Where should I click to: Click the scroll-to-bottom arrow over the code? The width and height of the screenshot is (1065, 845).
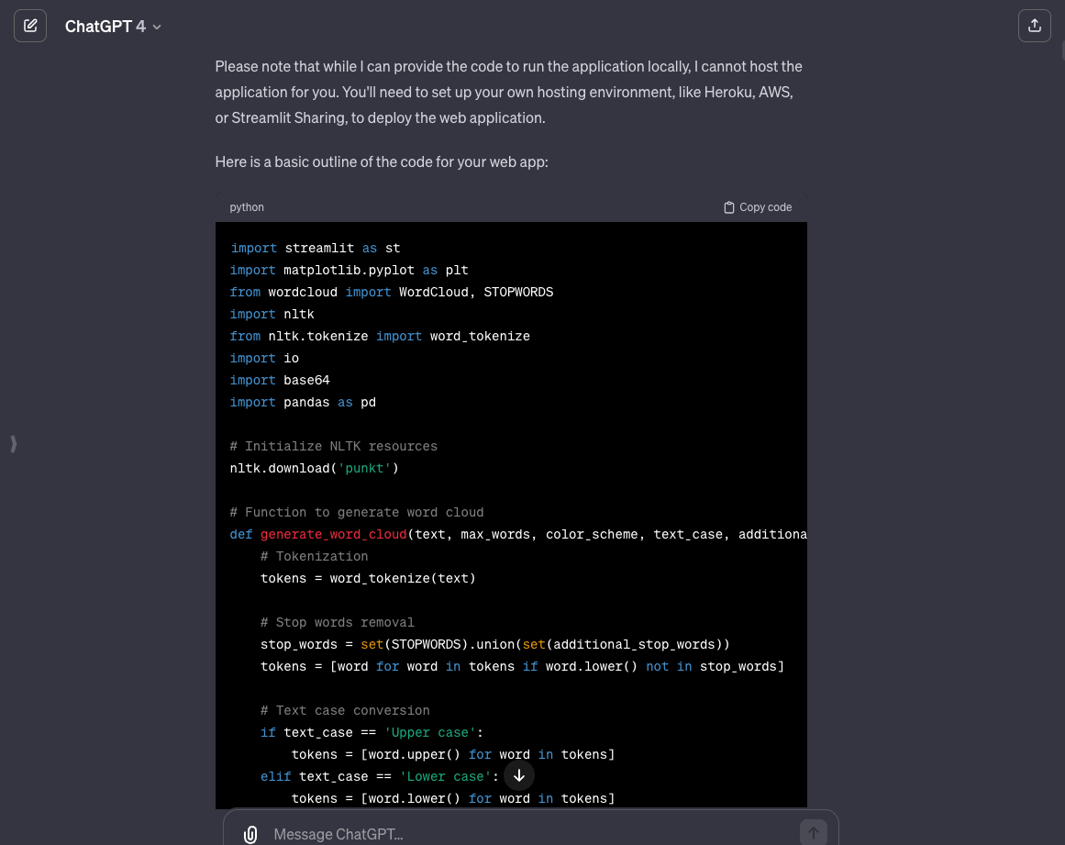(x=518, y=775)
